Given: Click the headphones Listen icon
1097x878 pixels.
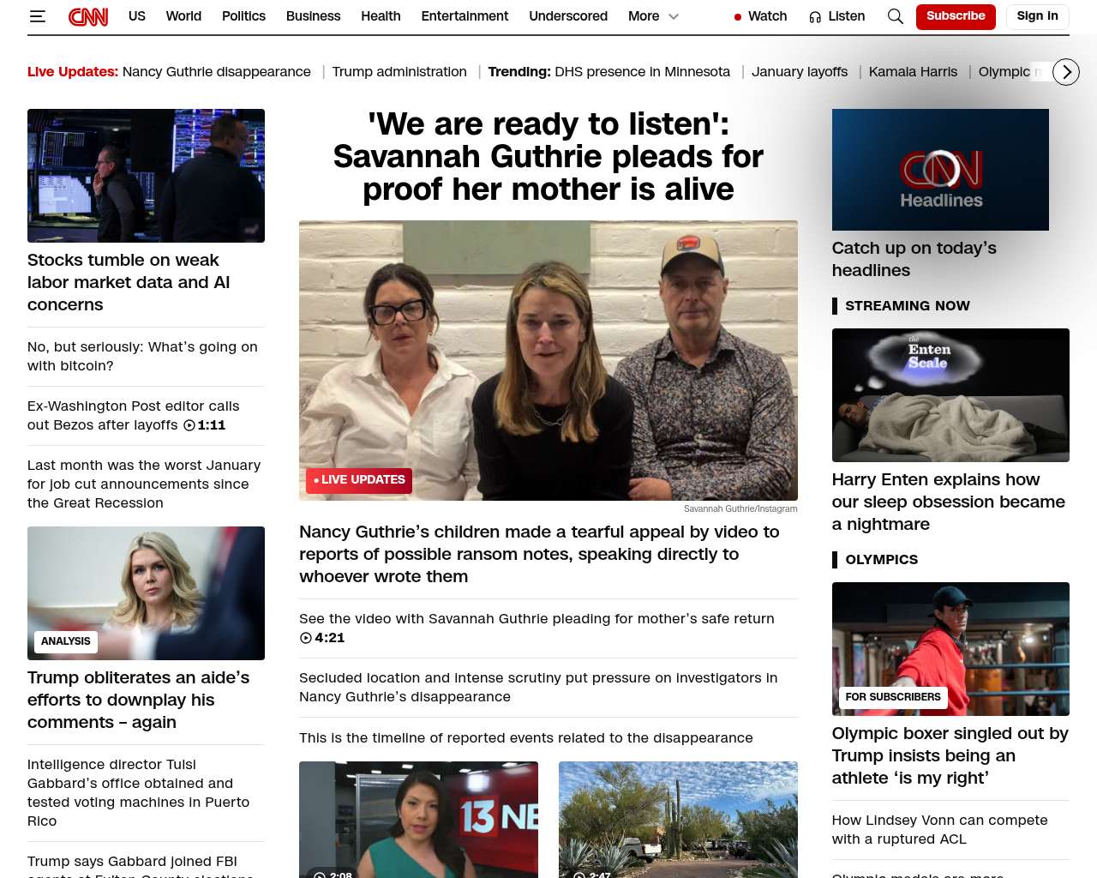Looking at the screenshot, I should tap(815, 17).
